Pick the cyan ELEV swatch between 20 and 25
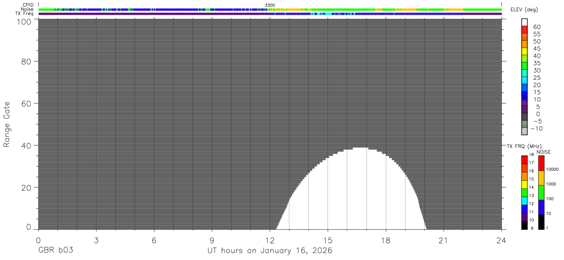Screen dimensions: 564x260 525,81
